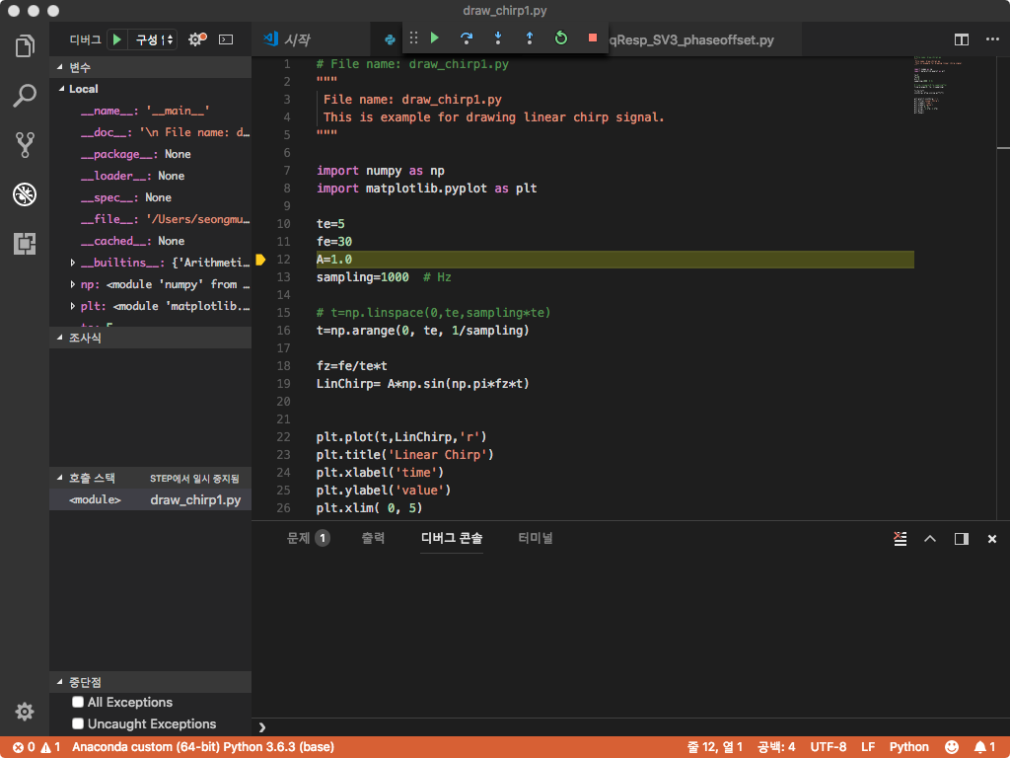Click the debug Step Over icon
1010x758 pixels.
467,38
